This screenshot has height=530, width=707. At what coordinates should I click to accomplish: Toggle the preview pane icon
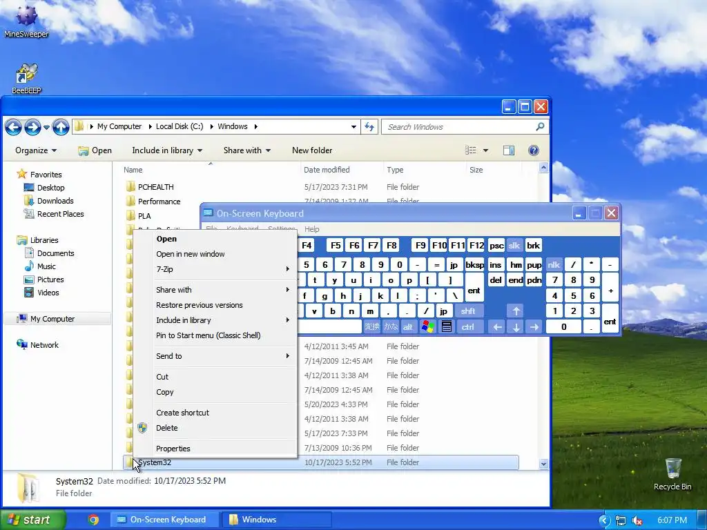(509, 150)
